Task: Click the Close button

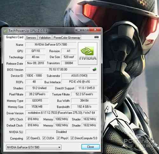Action: [x=90, y=147]
